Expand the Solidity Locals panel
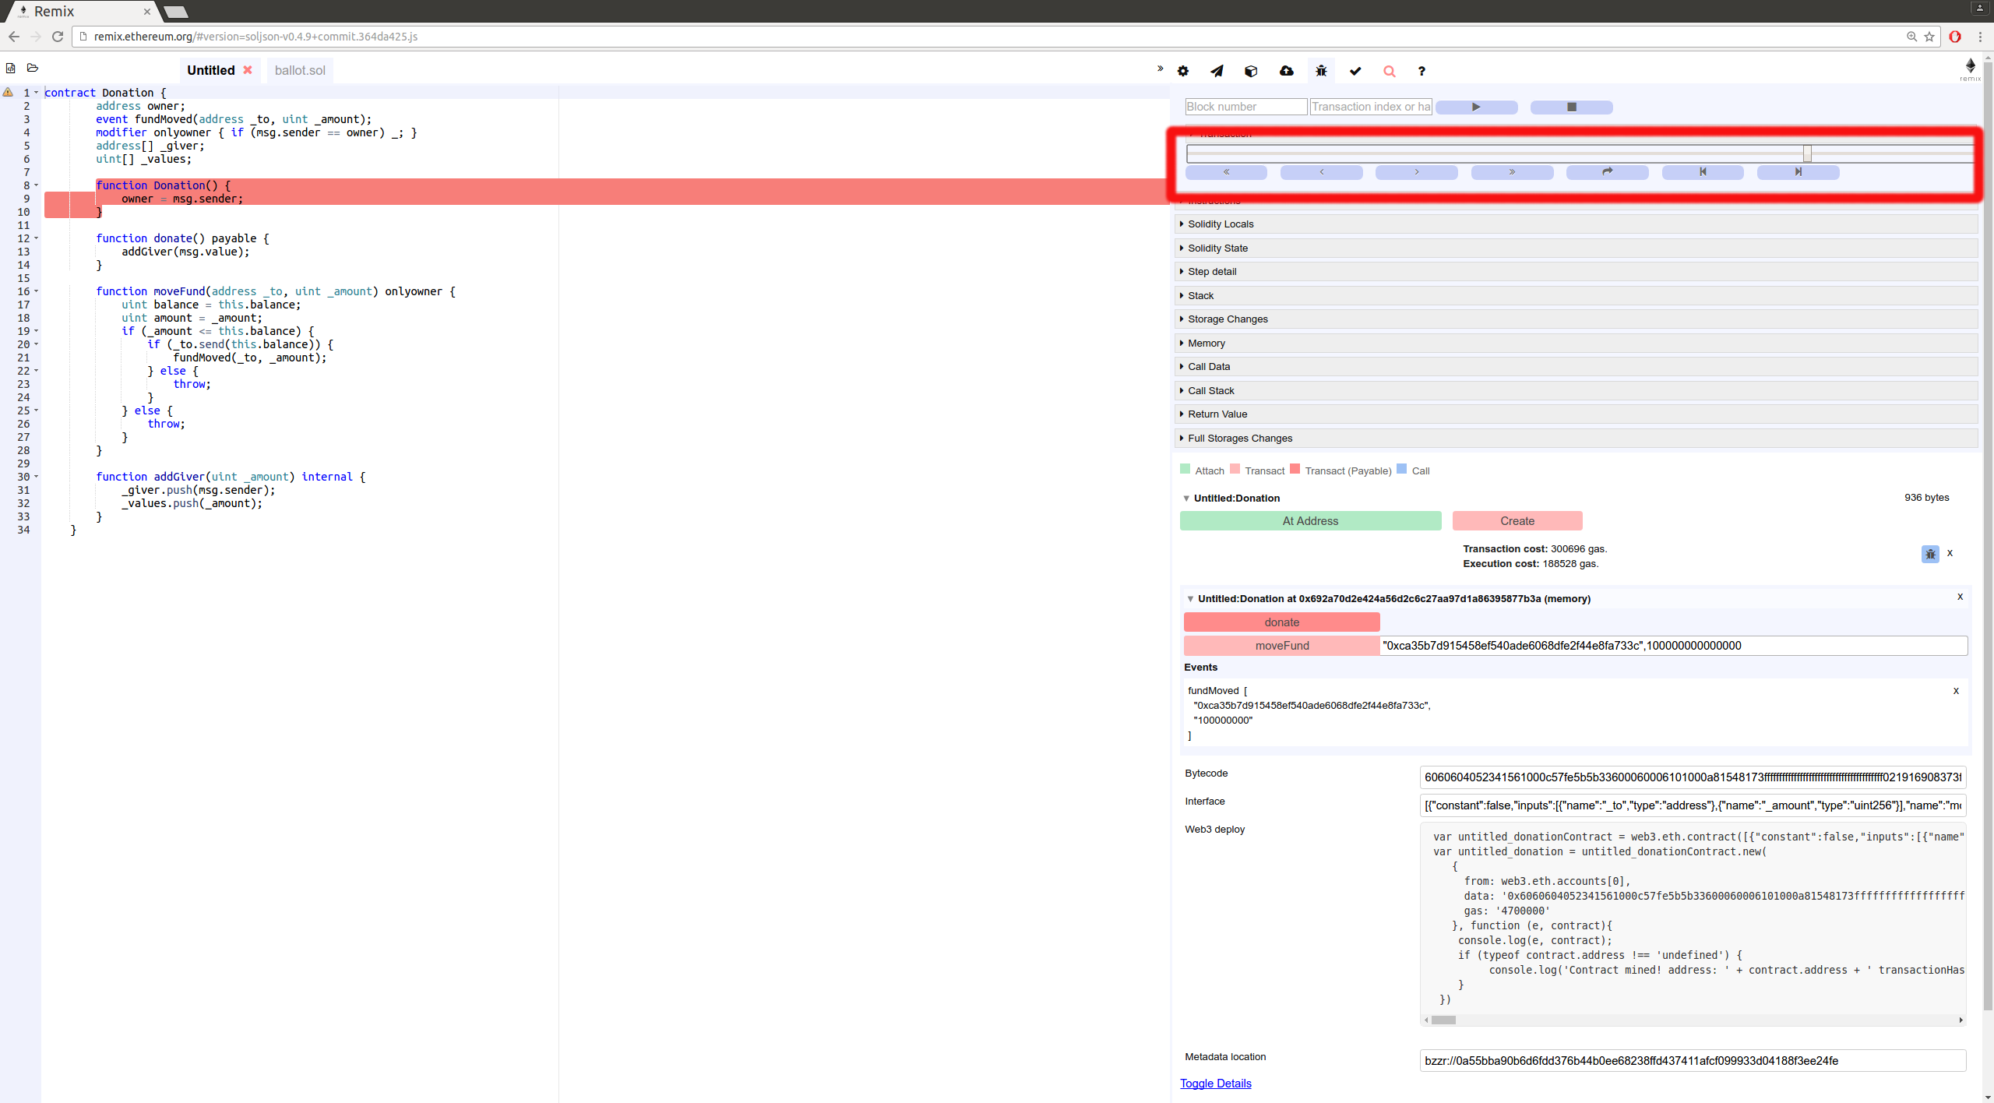Image resolution: width=1994 pixels, height=1103 pixels. click(x=1220, y=224)
